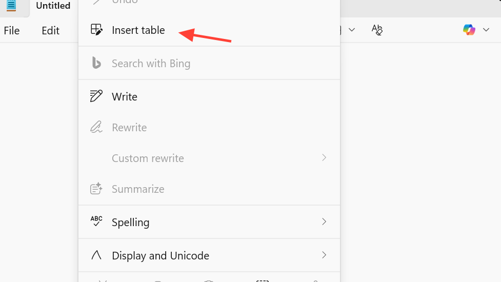501x282 pixels.
Task: Click the Display and Unicode caret icon
Action: pyautogui.click(x=96, y=255)
